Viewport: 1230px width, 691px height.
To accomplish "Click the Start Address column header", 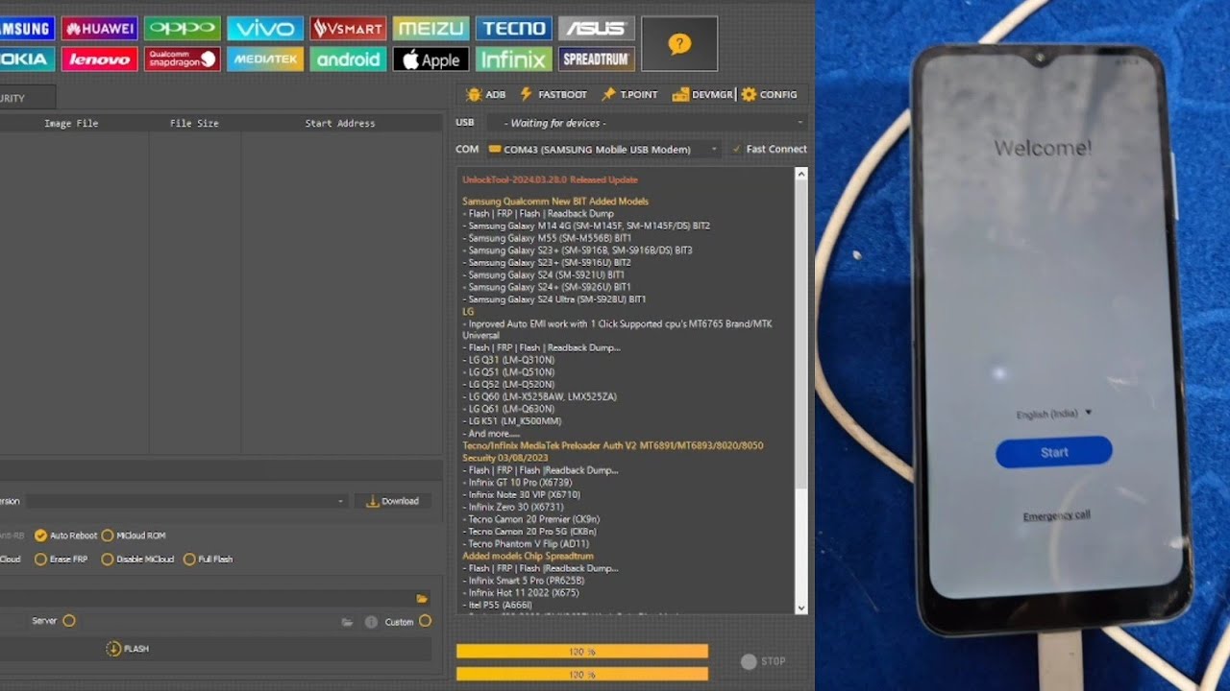I will coord(340,123).
